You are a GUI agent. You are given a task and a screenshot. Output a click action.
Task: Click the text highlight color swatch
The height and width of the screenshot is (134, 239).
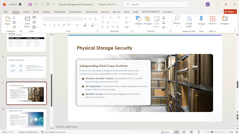coord(85,25)
